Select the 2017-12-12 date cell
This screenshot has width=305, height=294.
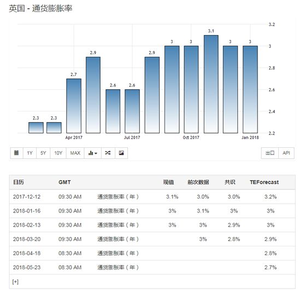coord(27,197)
